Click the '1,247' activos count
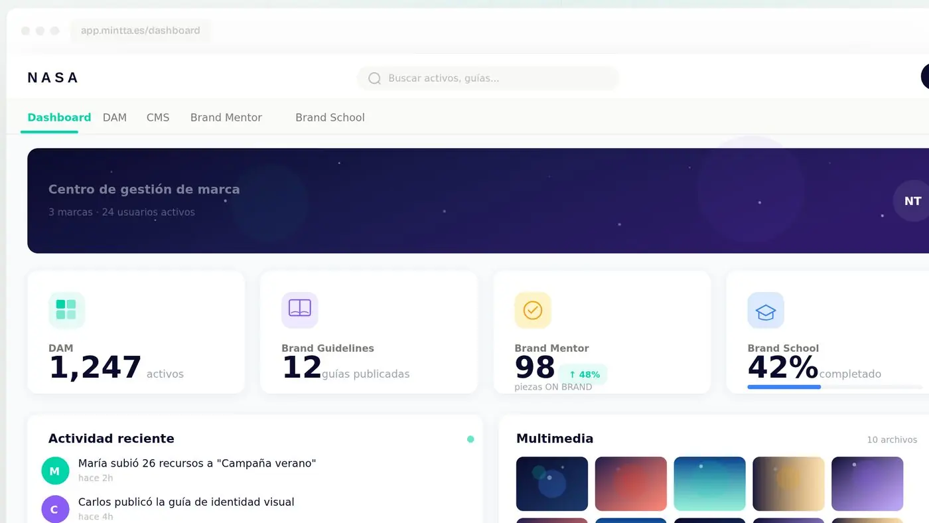Screen dimensions: 929x523 [x=95, y=368]
